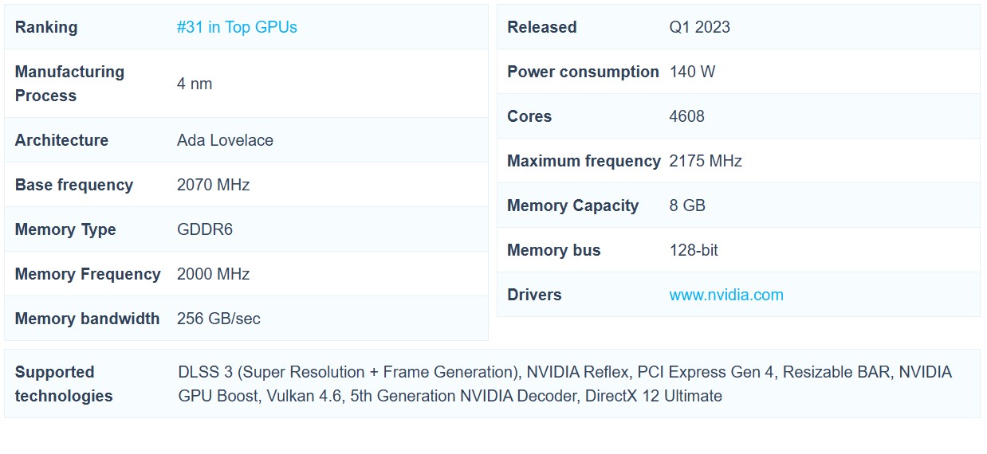Select the 4 nm value
Screen dimensions: 987x454
[x=195, y=84]
